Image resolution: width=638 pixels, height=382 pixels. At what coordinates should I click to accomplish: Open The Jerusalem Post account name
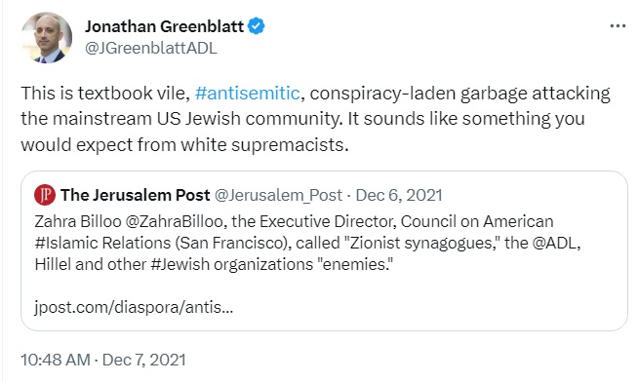click(135, 195)
